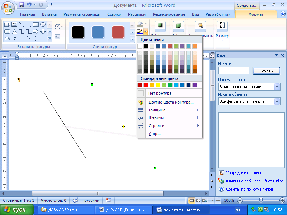Screen dimensions: 287x215
Task: Undo the last action
Action: pos(29,5)
